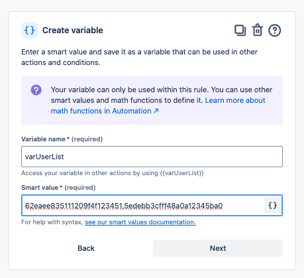
Task: Click the external link arrow after Automation
Action: pyautogui.click(x=156, y=111)
